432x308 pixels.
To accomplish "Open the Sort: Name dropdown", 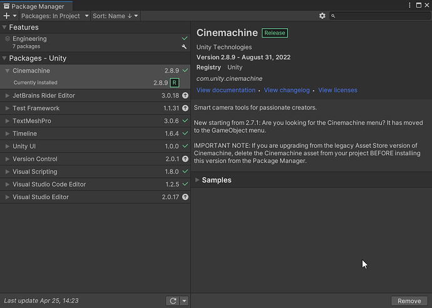I will [115, 16].
